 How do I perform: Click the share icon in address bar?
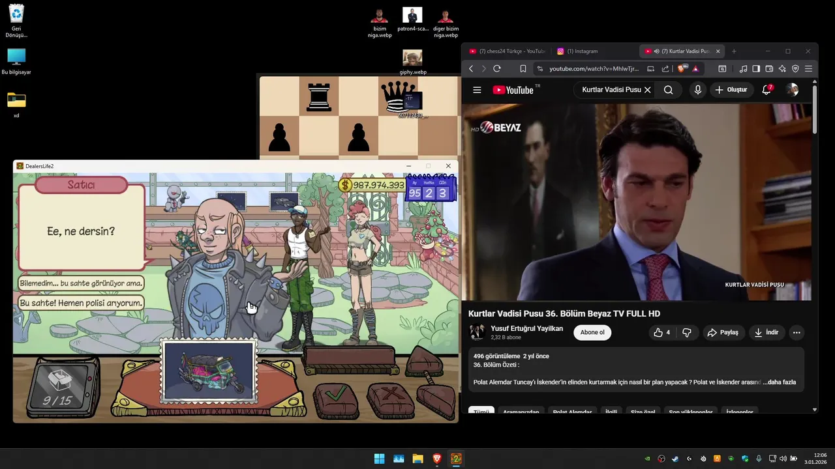pos(665,68)
